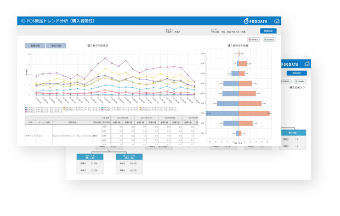Image resolution: width=340 pixels, height=216 pixels.
Task: Toggle the blue-dot legend entry in the first legend row
Action: pyautogui.click(x=44, y=108)
